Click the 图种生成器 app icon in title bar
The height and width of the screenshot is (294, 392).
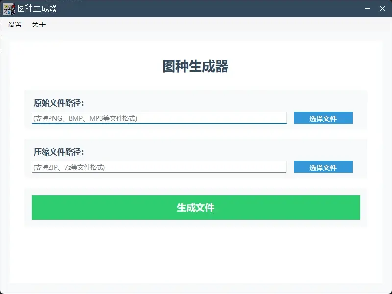pos(9,8)
